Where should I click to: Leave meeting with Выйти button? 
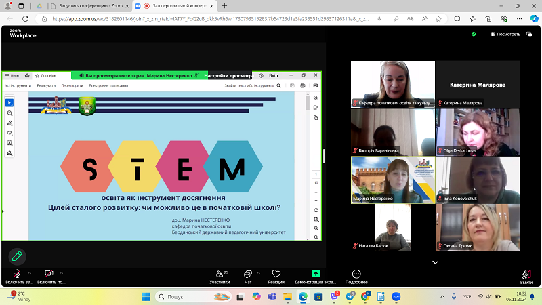[526, 277]
